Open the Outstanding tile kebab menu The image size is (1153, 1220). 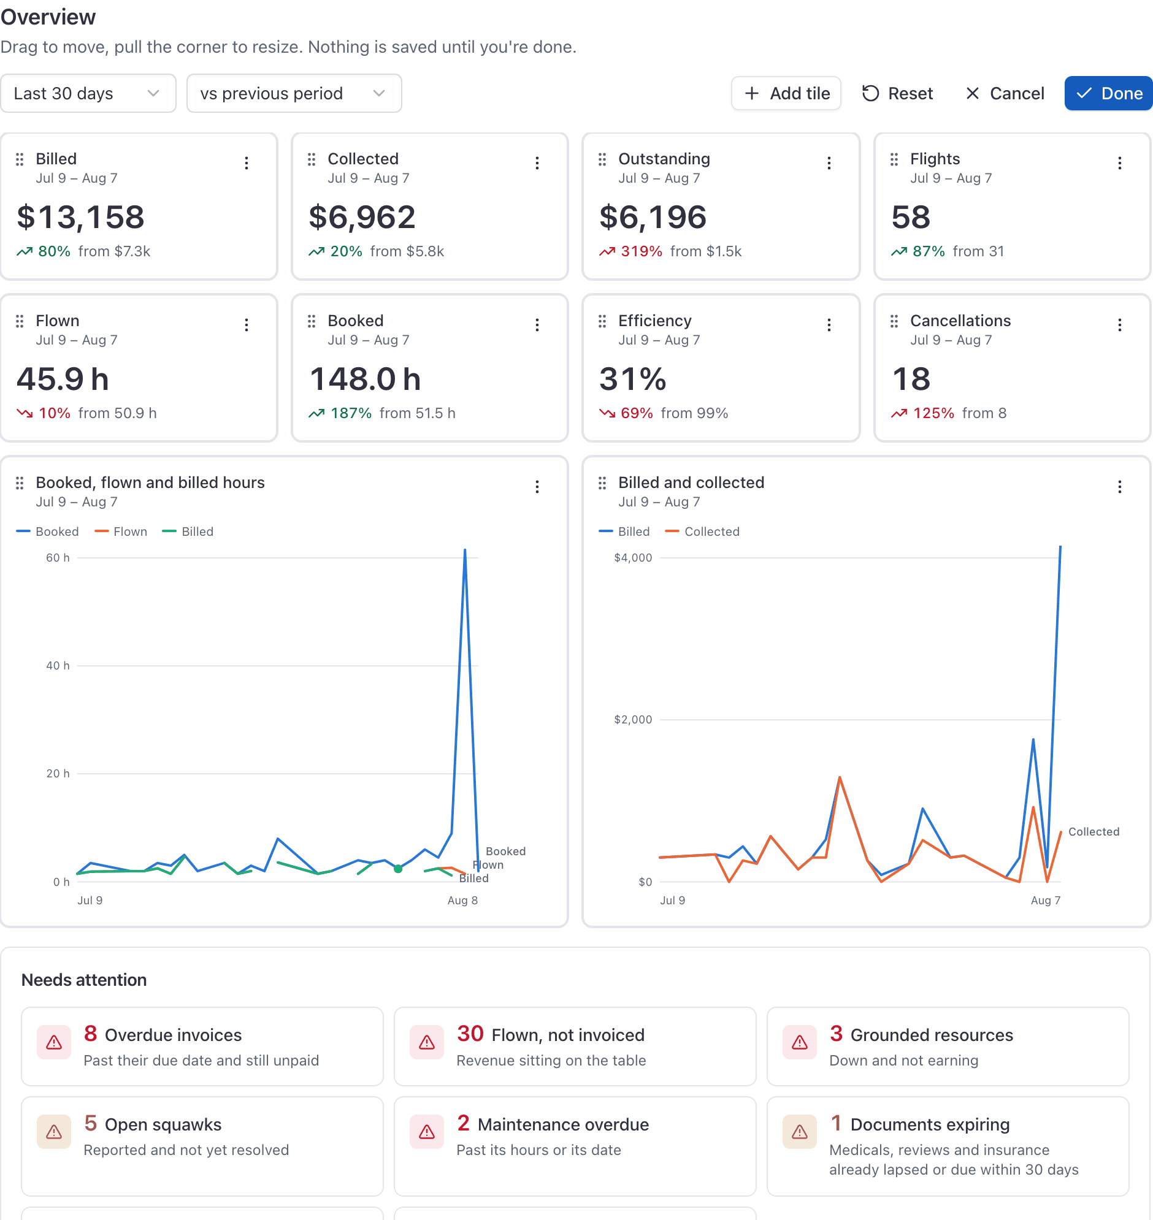829,163
